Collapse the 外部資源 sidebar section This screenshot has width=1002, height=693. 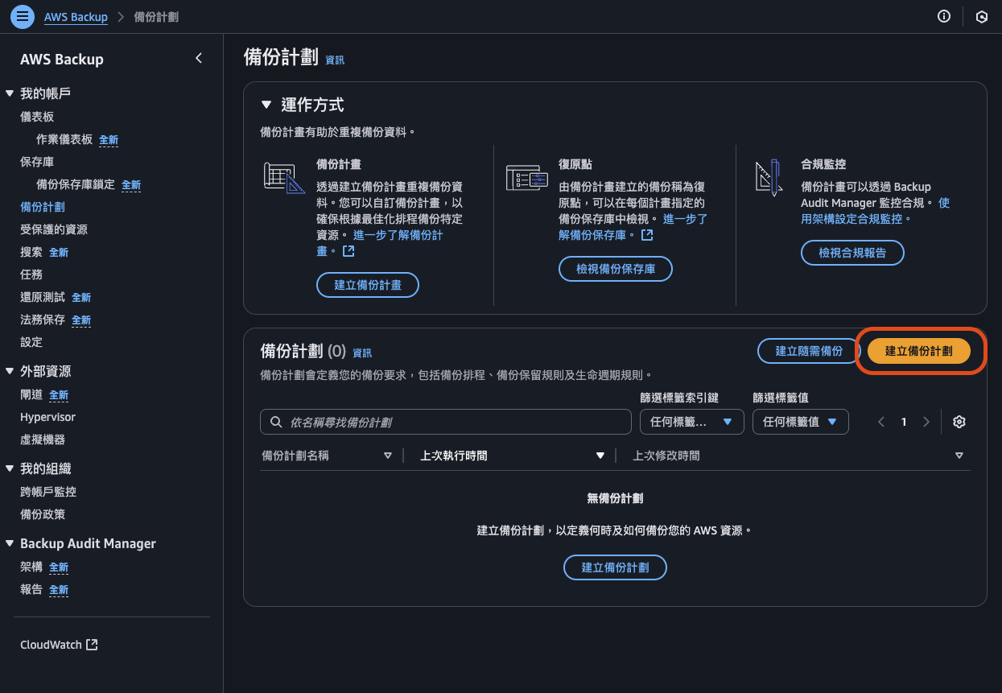pyautogui.click(x=10, y=371)
